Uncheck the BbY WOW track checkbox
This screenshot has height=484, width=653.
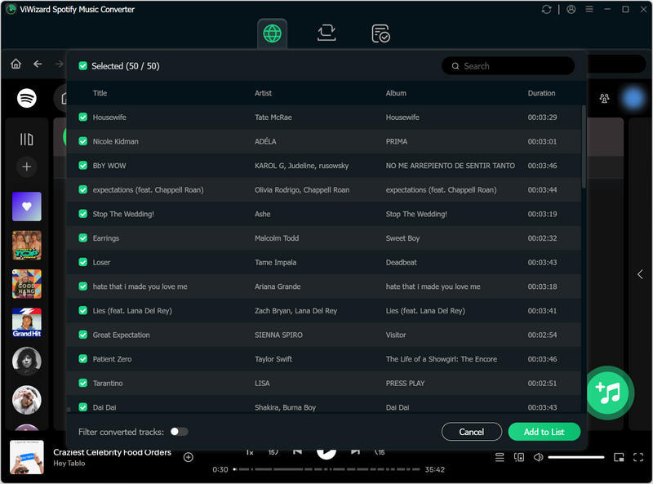pos(83,166)
